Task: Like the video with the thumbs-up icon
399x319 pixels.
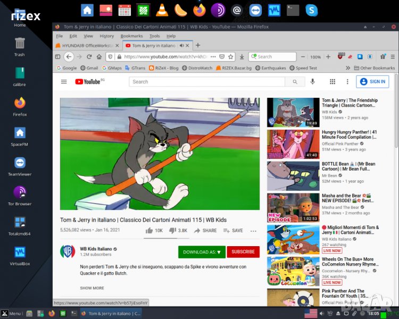Action: coord(149,231)
